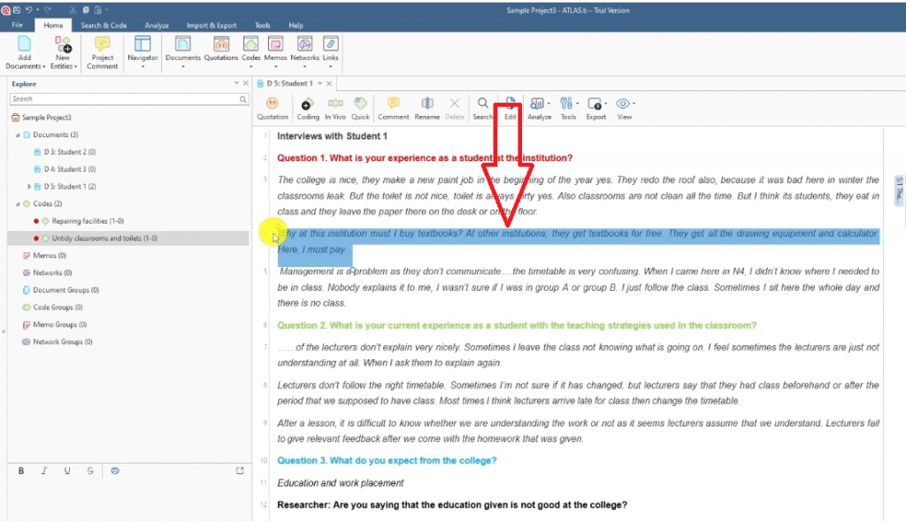
Task: Toggle bold formatting in comment editor
Action: point(21,471)
